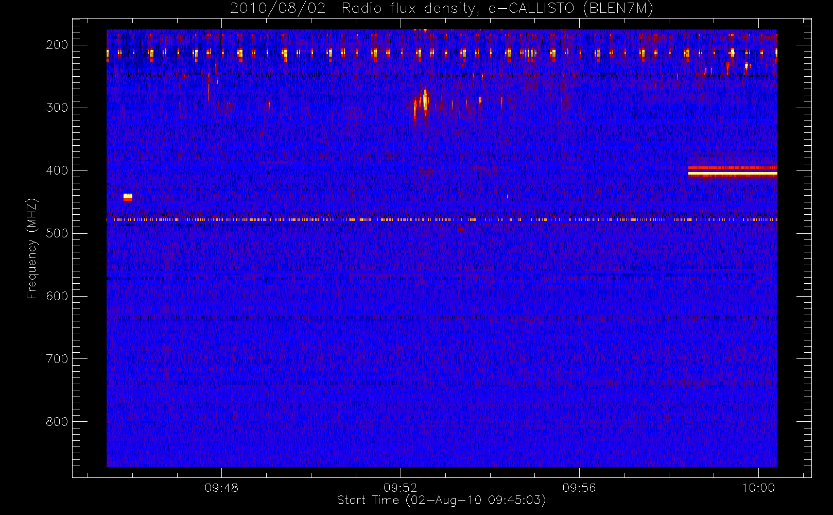Click the 700 frequency tick label
Image resolution: width=833 pixels, height=515 pixels.
click(57, 359)
